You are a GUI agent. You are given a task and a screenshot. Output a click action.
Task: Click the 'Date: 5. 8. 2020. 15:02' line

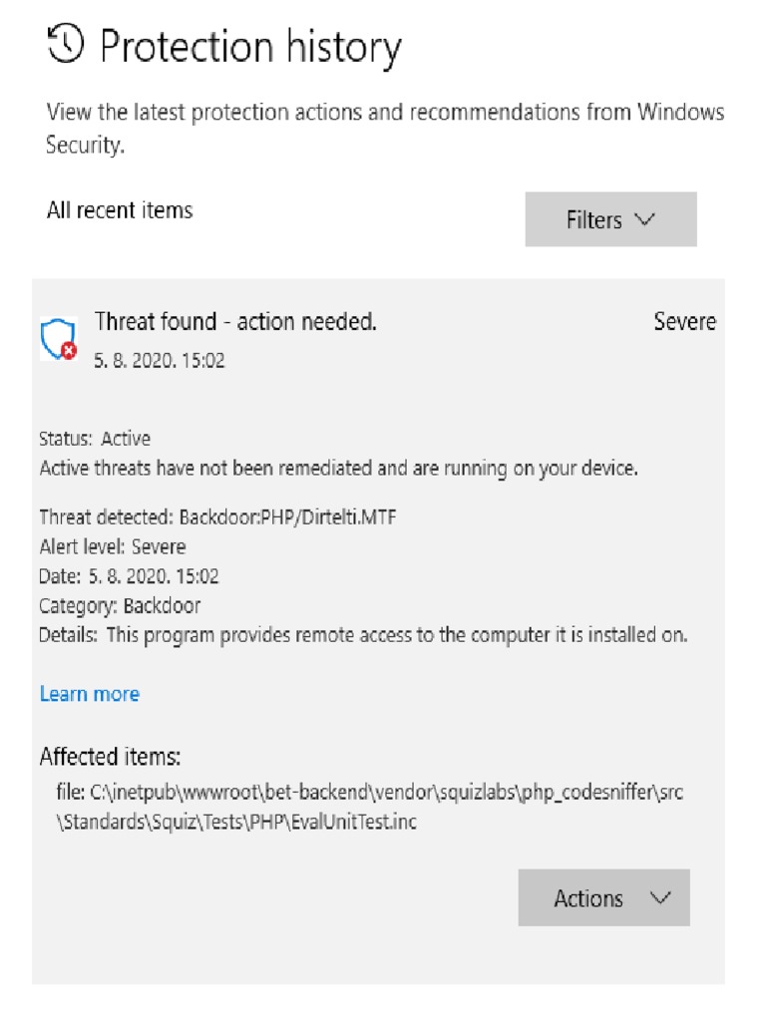(129, 576)
